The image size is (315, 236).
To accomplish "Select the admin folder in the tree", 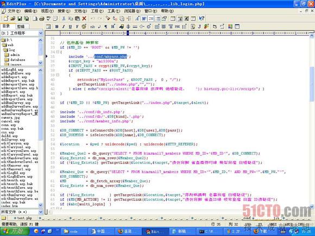I will point(12,55).
